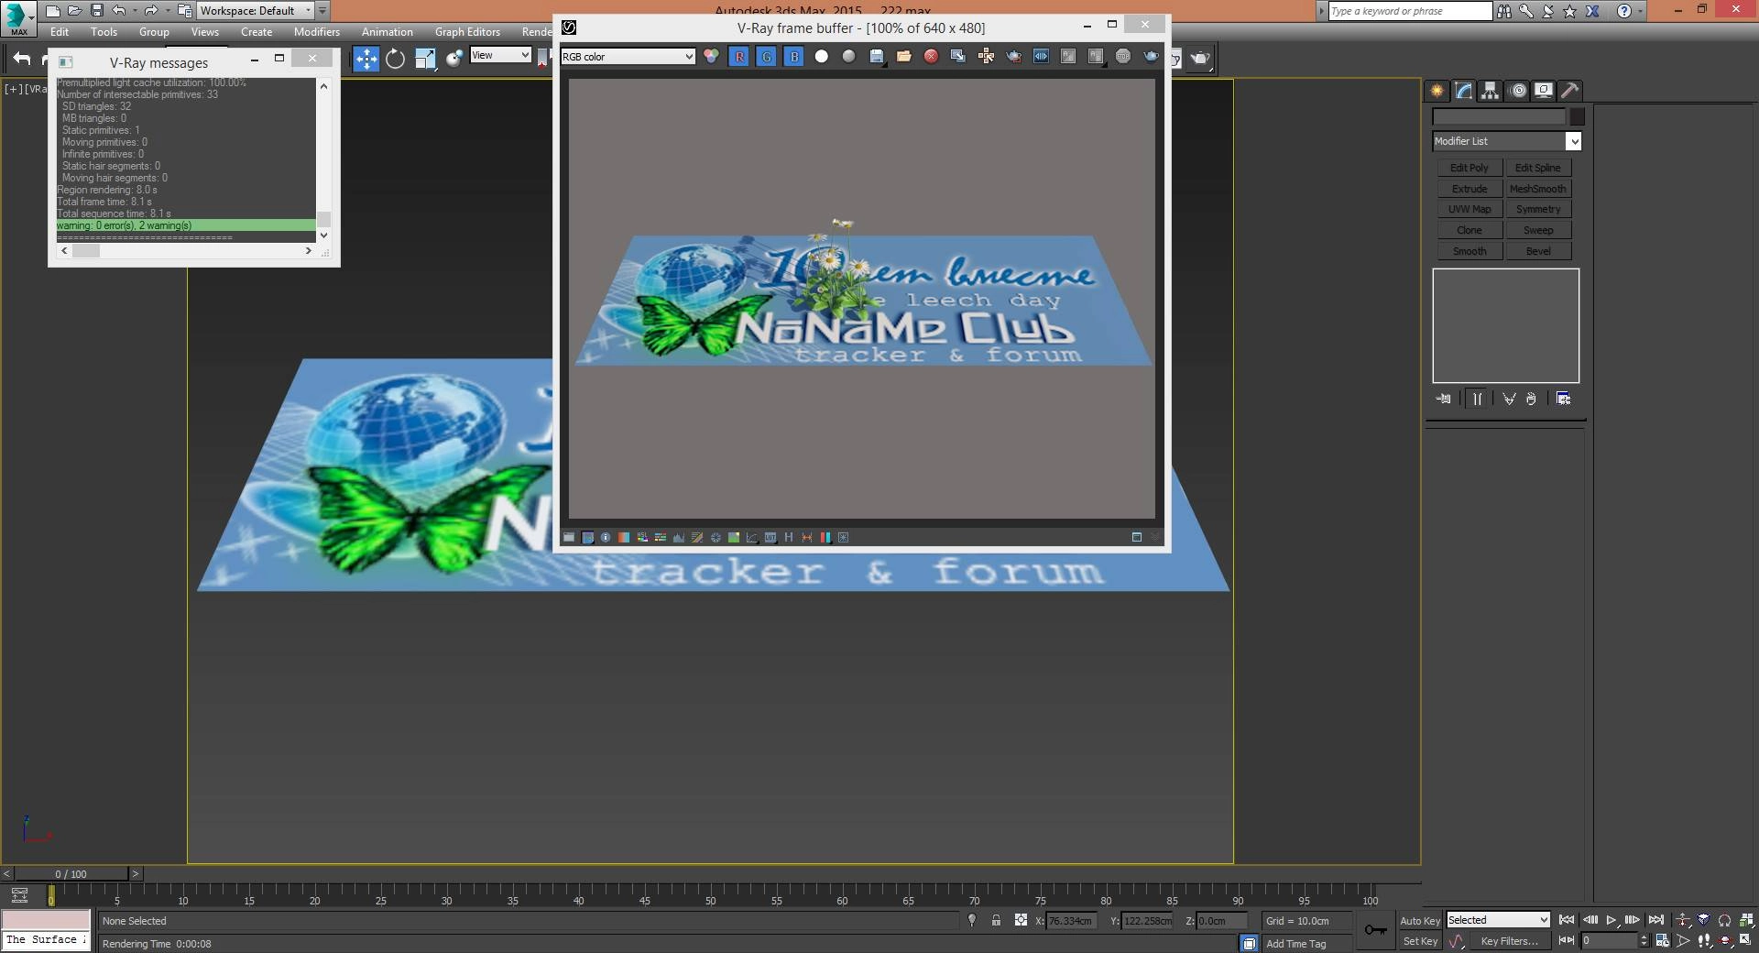The image size is (1759, 953).
Task: Open the Motion panel tab
Action: (1517, 91)
